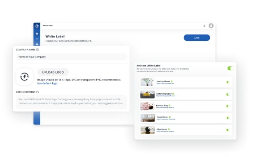Image resolution: width=253 pixels, height=157 pixels.
Task: Click green status dot next to Healthy Planet
Action: [x=172, y=81]
